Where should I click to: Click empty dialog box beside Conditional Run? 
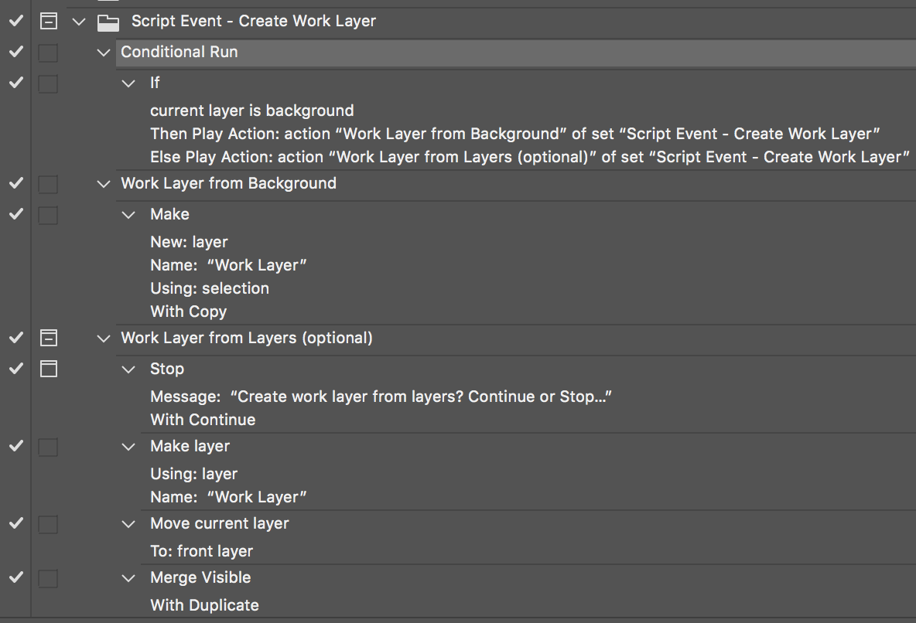(48, 53)
